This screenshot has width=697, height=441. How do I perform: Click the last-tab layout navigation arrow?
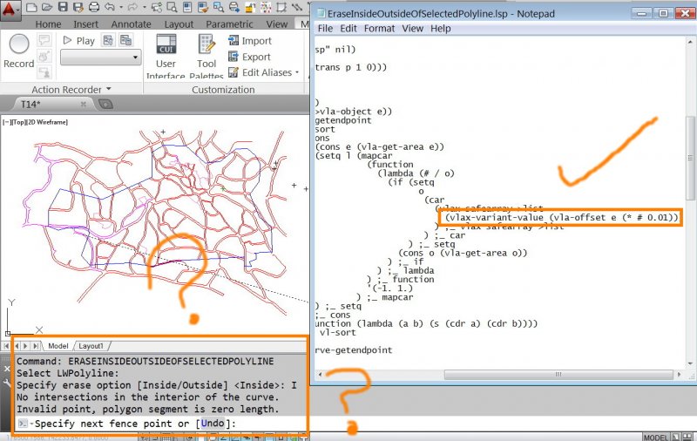36,346
